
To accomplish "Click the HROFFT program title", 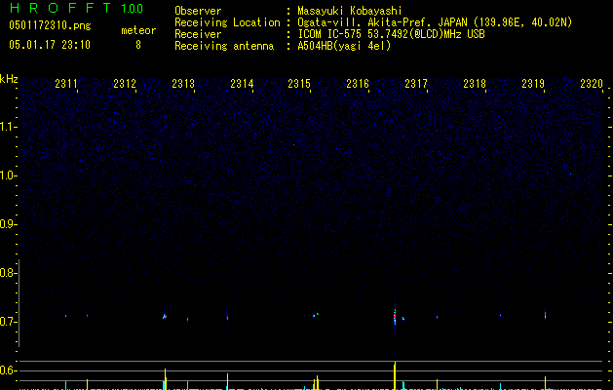I will (60, 8).
